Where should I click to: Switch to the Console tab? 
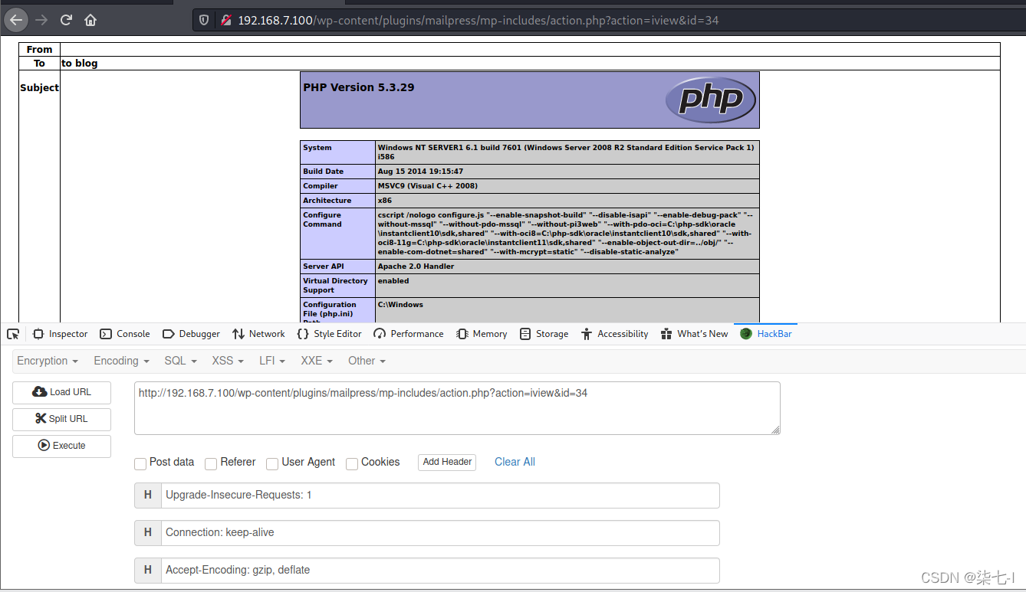pos(125,334)
